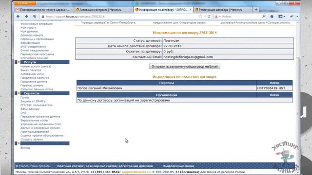Open 'Финансовые операции' sidebar link
312x175 pixels.
(x=37, y=24)
